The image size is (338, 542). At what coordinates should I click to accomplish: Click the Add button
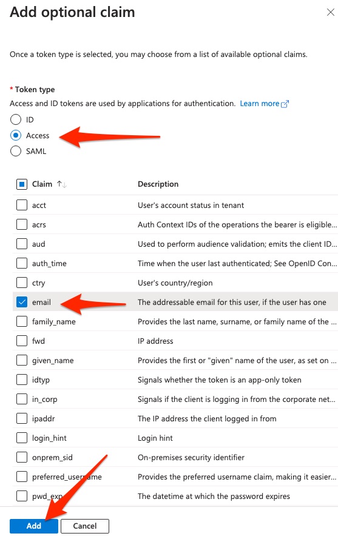(34, 526)
